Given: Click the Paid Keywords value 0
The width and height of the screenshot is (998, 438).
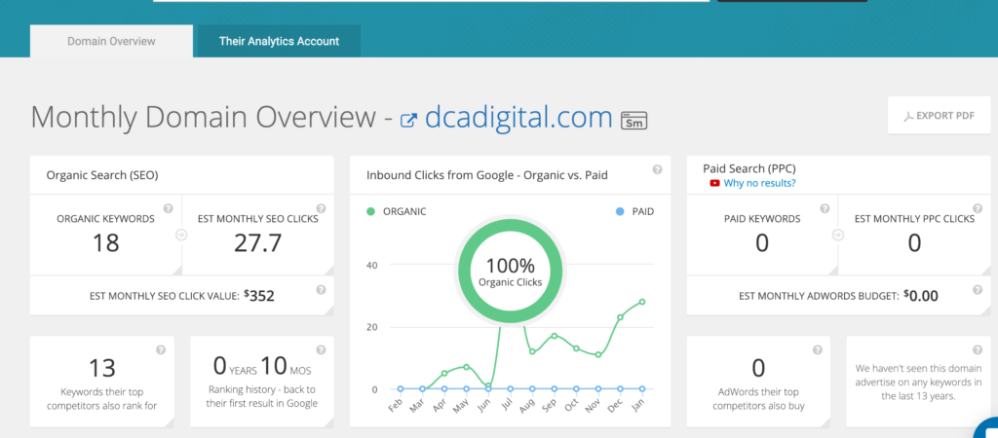Looking at the screenshot, I should click(762, 243).
